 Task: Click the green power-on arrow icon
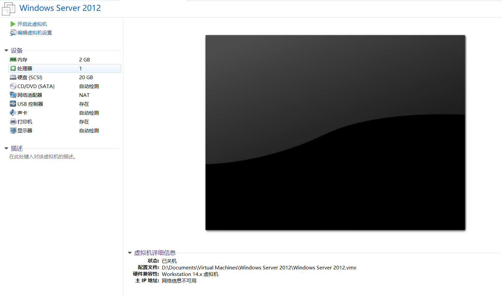point(12,24)
